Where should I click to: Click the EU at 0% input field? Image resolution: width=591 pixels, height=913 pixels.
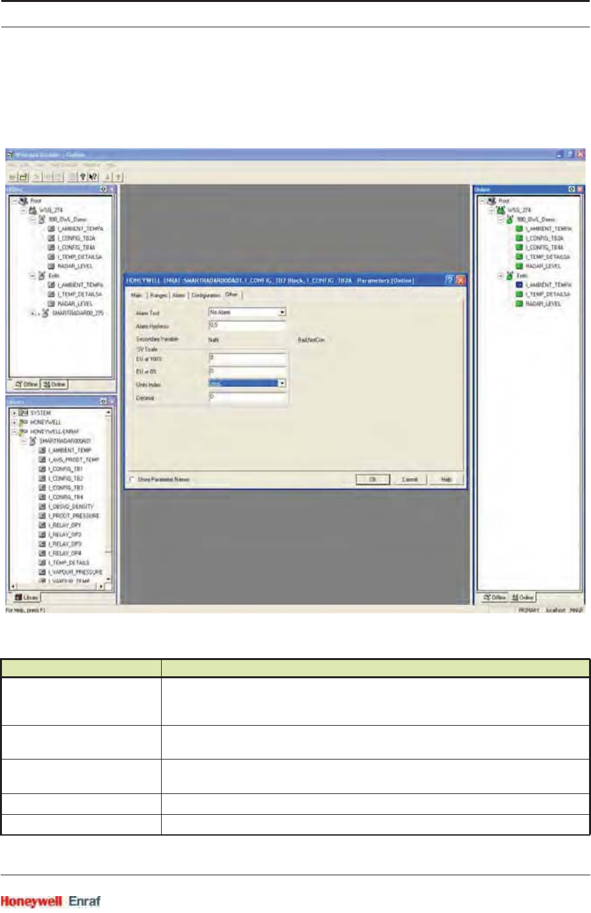pos(247,371)
